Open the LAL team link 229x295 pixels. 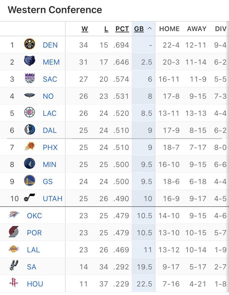click(33, 250)
